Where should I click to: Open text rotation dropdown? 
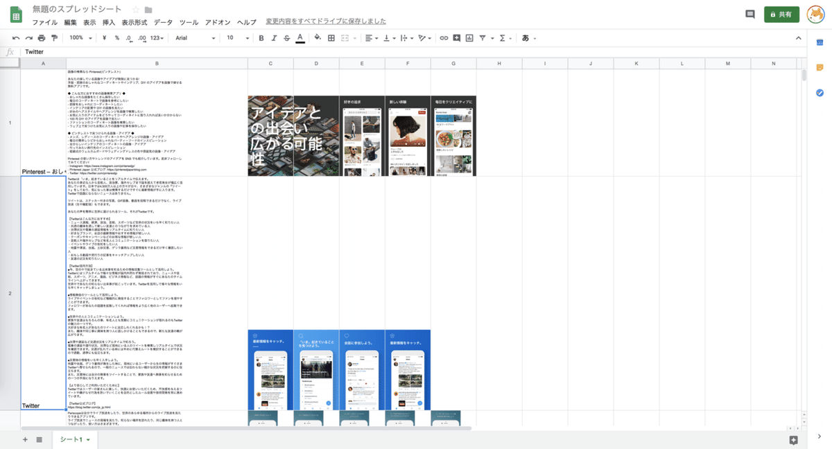pos(425,37)
